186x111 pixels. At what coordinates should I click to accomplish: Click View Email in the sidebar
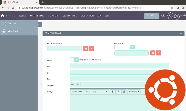coord(13,31)
